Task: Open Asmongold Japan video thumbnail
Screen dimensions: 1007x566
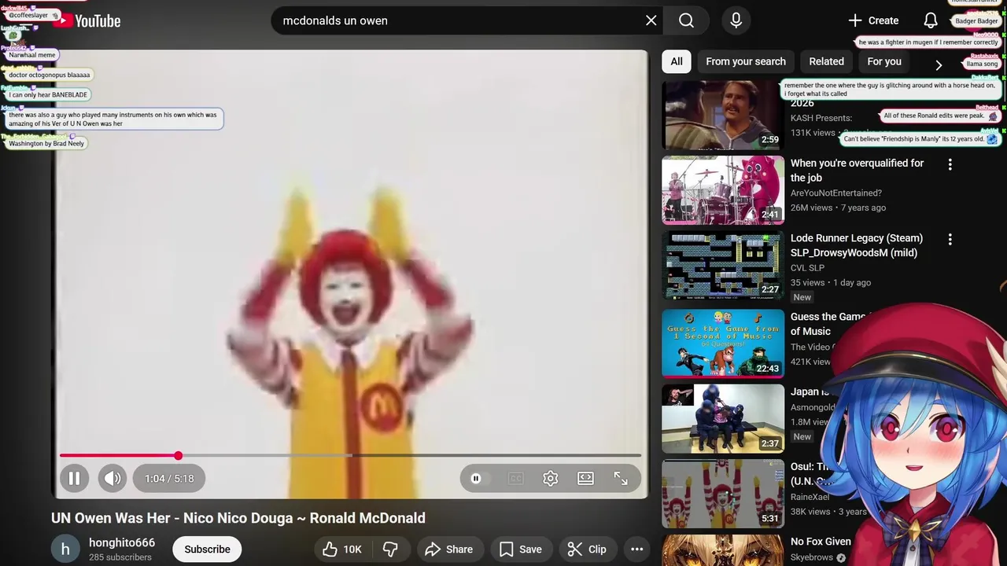Action: tap(723, 418)
